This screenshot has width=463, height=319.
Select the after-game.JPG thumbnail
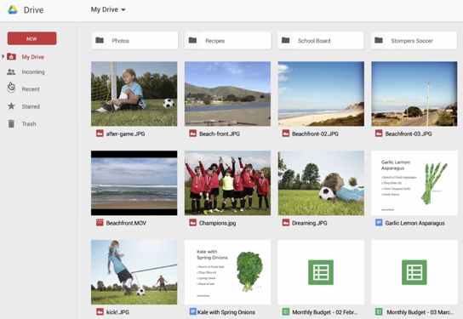134,94
